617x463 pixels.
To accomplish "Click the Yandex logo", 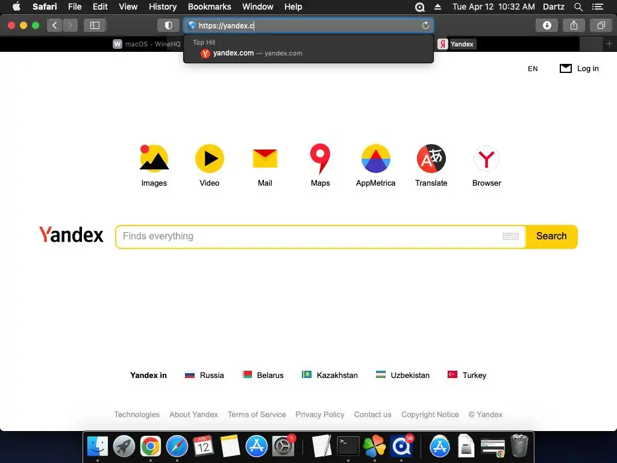I will pyautogui.click(x=71, y=235).
